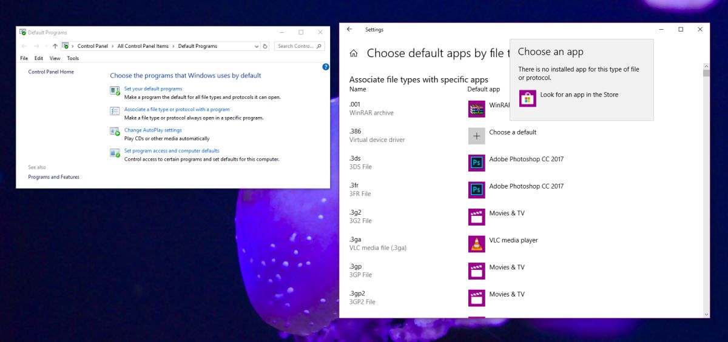
Task: Open Set your default programs link
Action: click(153, 89)
